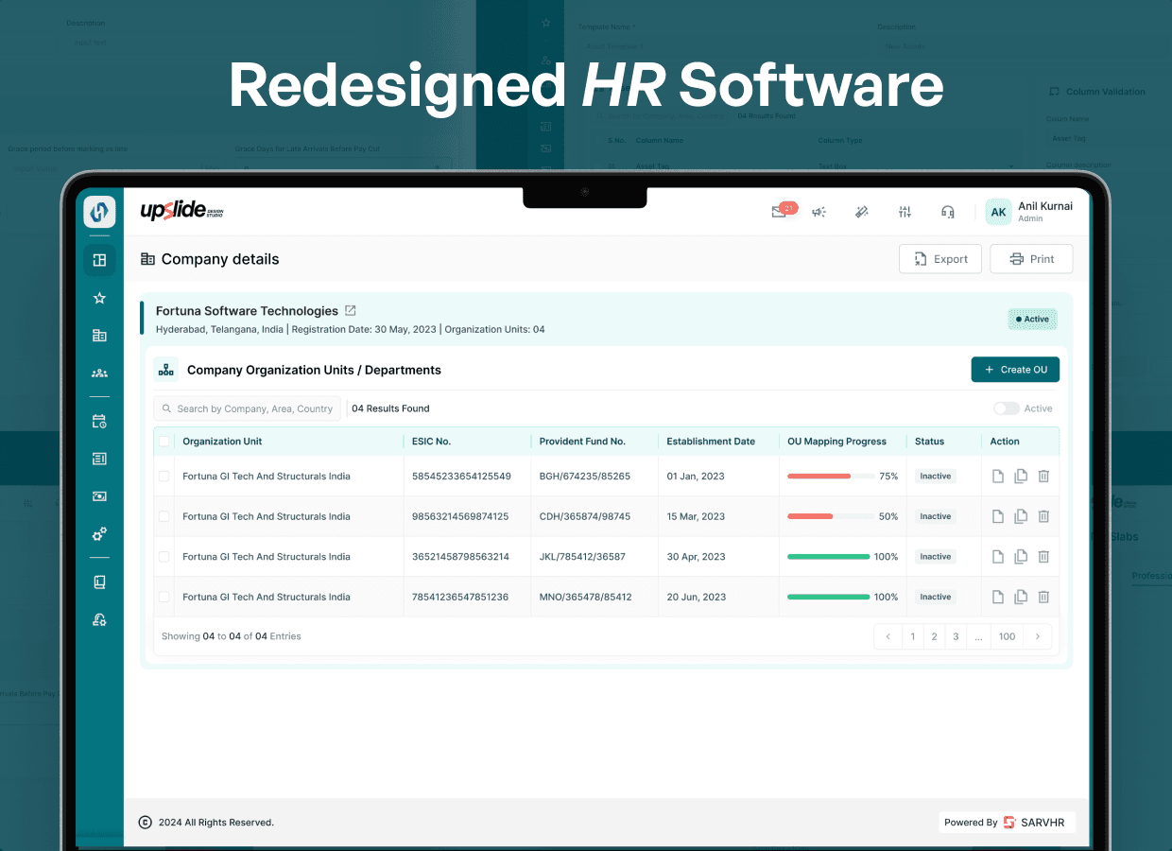The image size is (1172, 851).
Task: Click the Search by Company, Area, Country field
Action: click(247, 408)
